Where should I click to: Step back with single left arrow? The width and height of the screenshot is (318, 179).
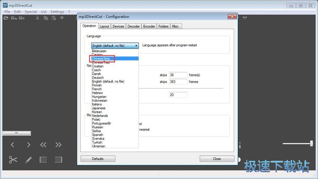point(13,145)
